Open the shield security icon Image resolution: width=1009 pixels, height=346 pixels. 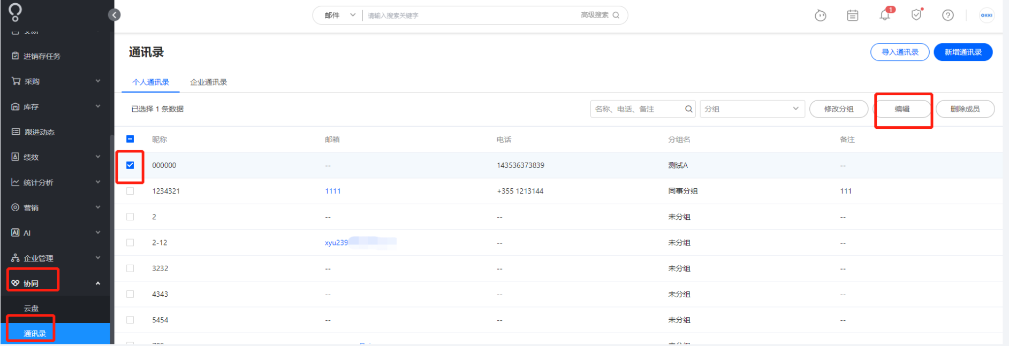[917, 14]
